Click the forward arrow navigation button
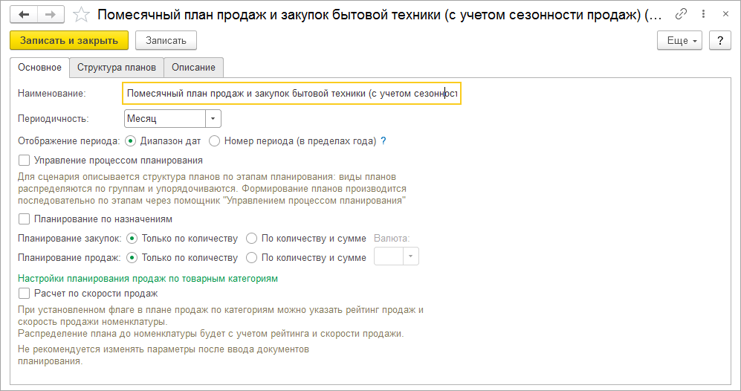 (51, 15)
